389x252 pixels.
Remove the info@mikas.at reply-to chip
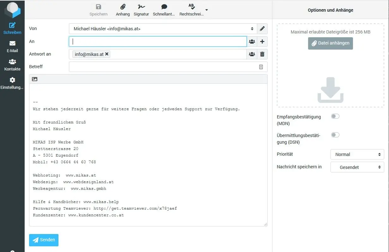(107, 54)
